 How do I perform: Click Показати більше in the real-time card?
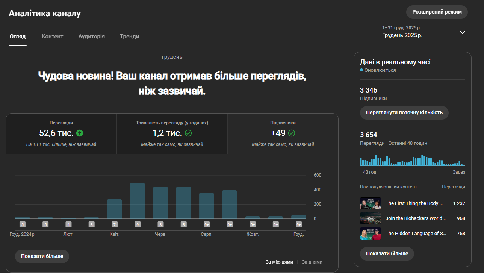tap(387, 253)
